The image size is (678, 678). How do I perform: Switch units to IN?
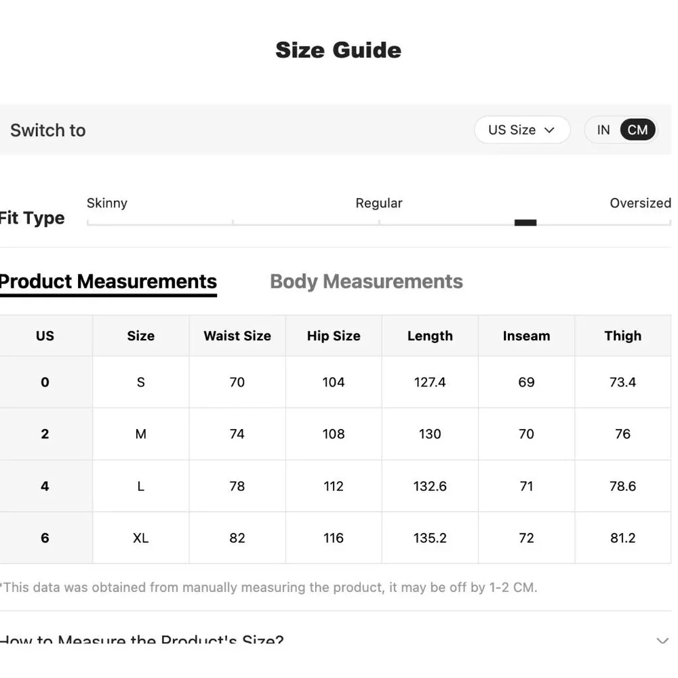point(603,129)
